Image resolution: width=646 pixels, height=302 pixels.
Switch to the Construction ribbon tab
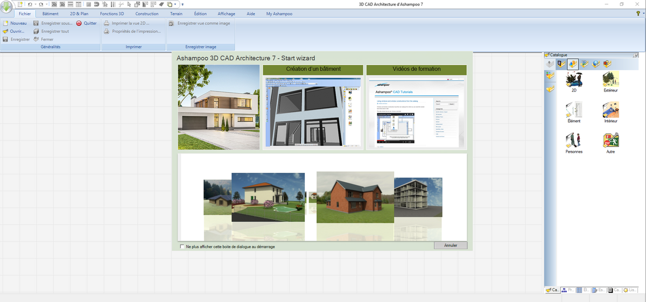click(x=147, y=13)
